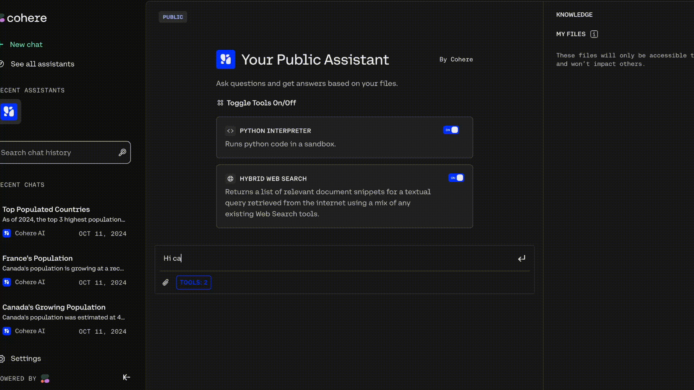This screenshot has height=390, width=694.
Task: Turn off the Python Interpreter toggle
Action: (451, 130)
